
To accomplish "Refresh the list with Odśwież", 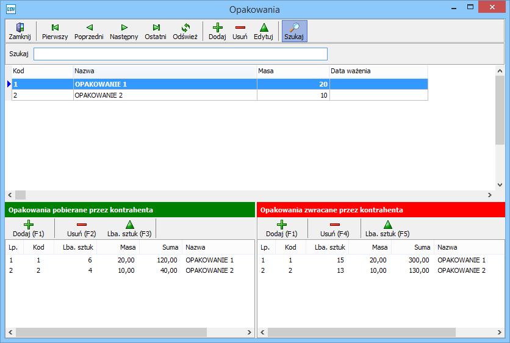I will pyautogui.click(x=185, y=31).
